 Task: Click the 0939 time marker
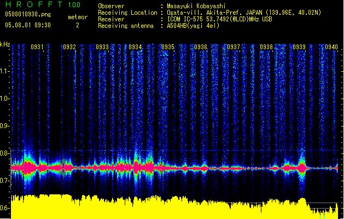299,47
